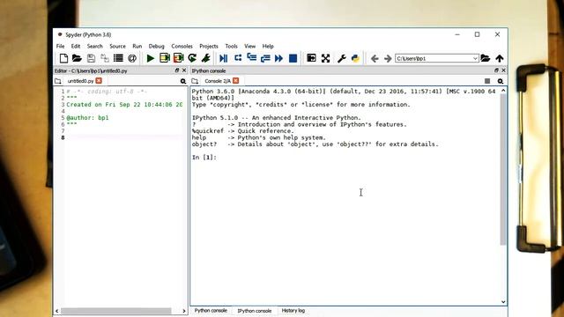The width and height of the screenshot is (564, 317).
Task: Click the console vertical scrollbar
Action: tap(503, 169)
